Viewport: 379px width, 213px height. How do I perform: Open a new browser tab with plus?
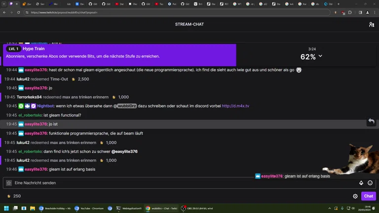339,4
